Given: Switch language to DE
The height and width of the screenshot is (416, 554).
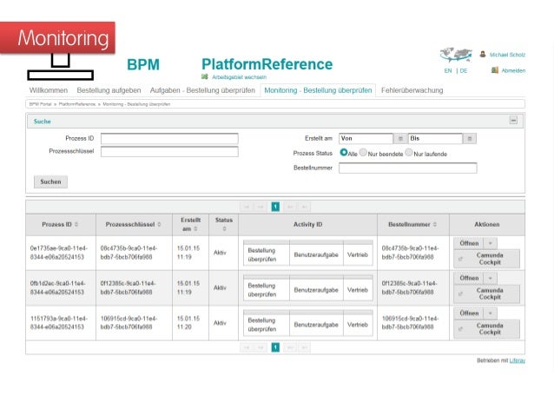Looking at the screenshot, I should click(464, 70).
